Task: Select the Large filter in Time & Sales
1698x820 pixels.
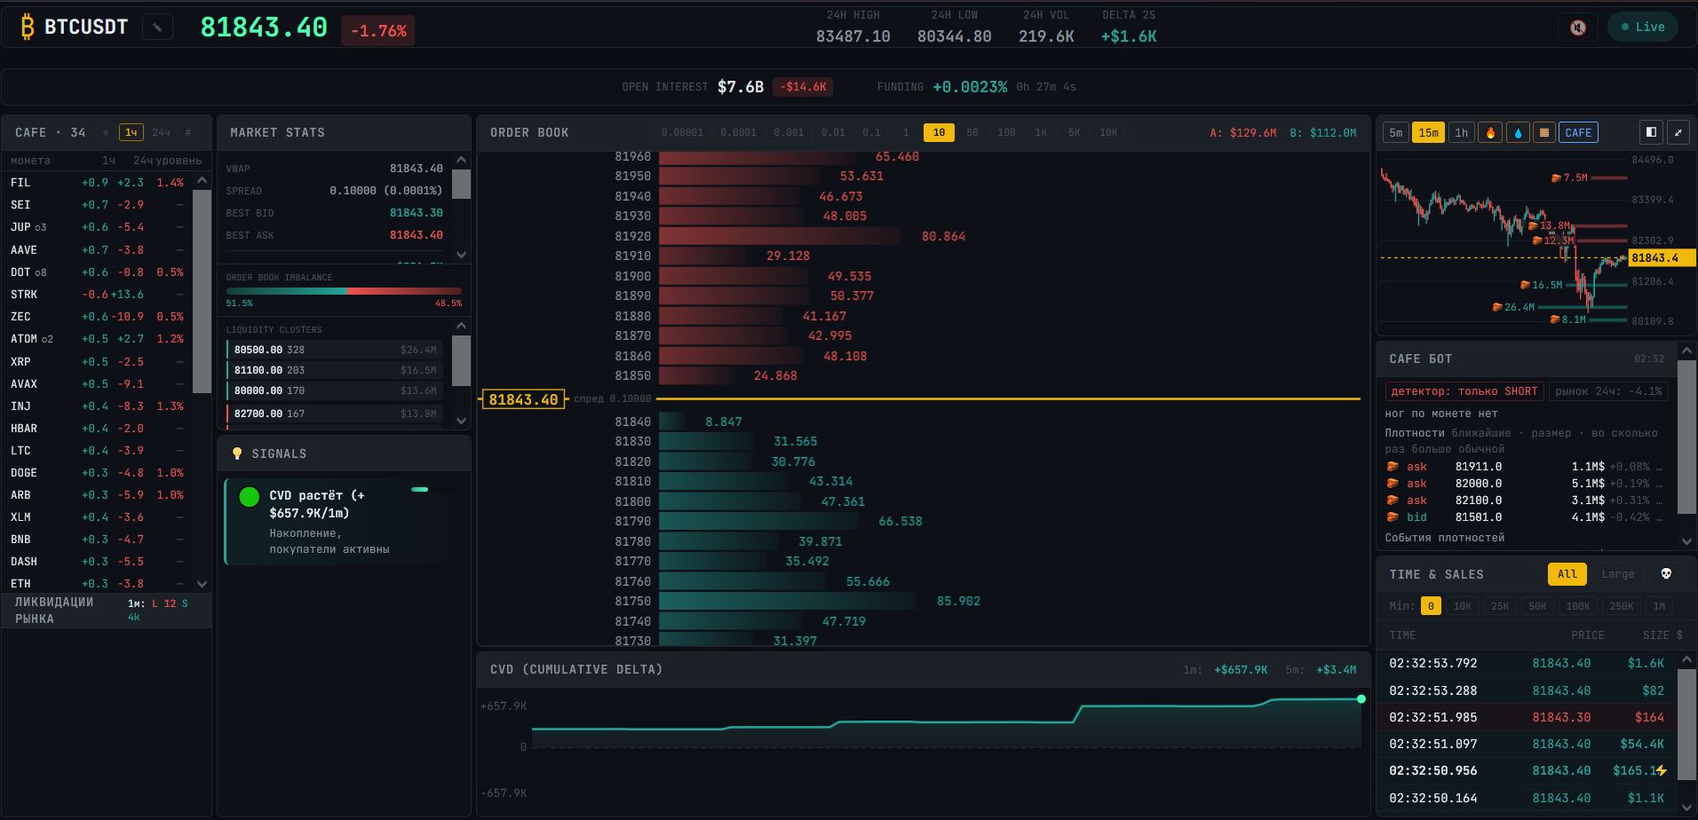Action: 1617,574
